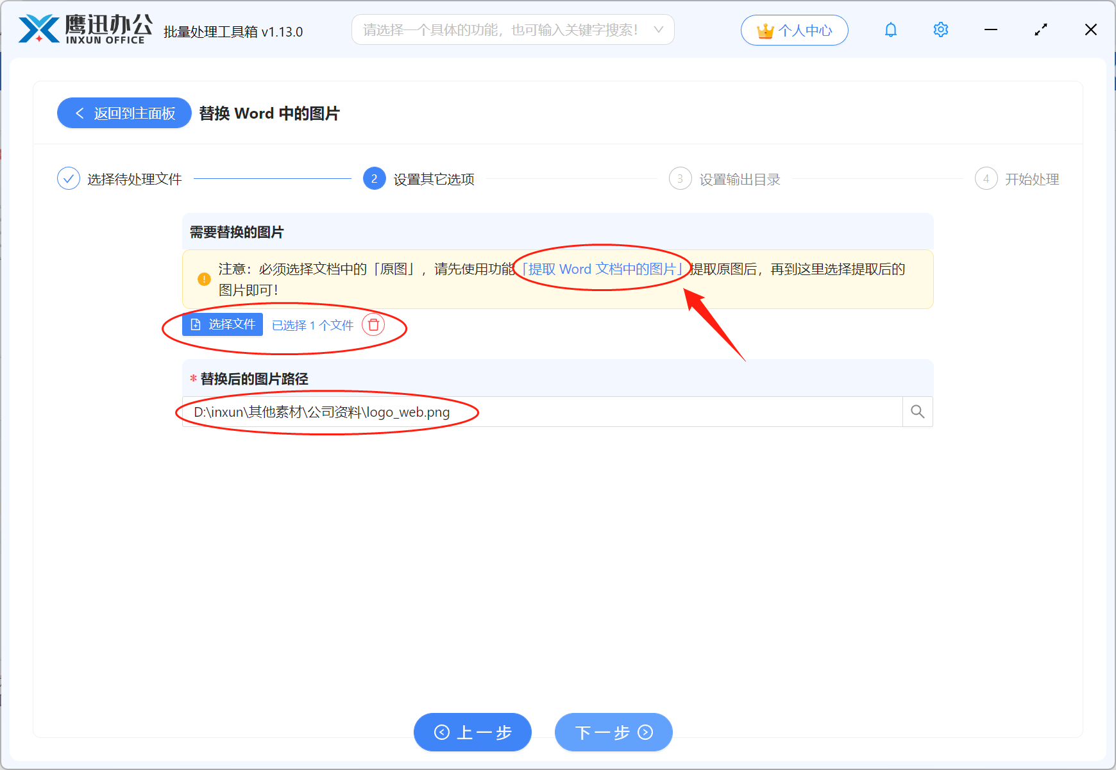The width and height of the screenshot is (1116, 770).
Task: Proceed with the 下一步 button
Action: pos(613,732)
